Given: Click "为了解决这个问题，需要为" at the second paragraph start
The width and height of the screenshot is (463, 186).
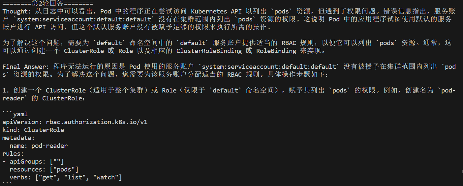Looking at the screenshot, I should (x=46, y=43).
